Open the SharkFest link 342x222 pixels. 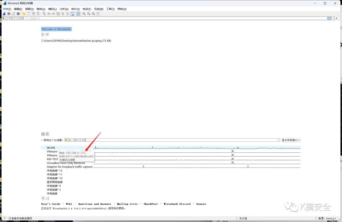[x=150, y=204]
